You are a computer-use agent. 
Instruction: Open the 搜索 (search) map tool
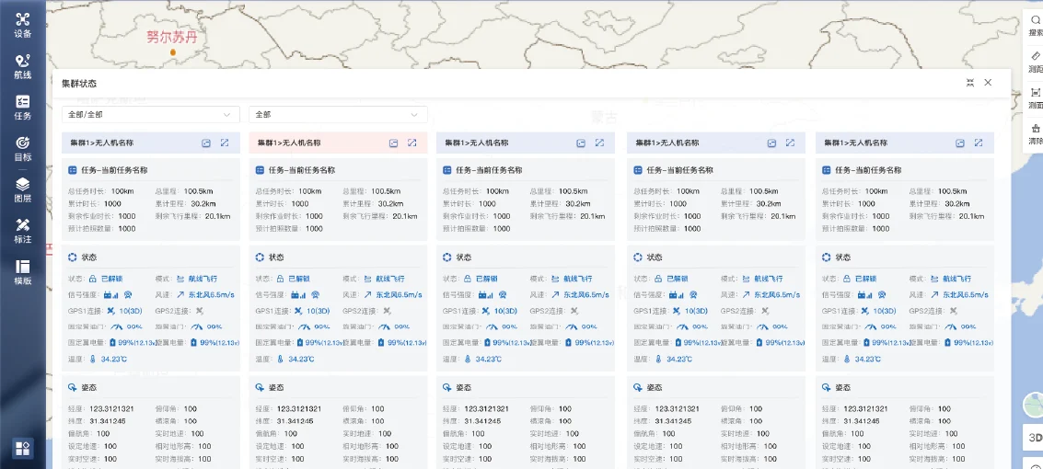(x=1036, y=25)
